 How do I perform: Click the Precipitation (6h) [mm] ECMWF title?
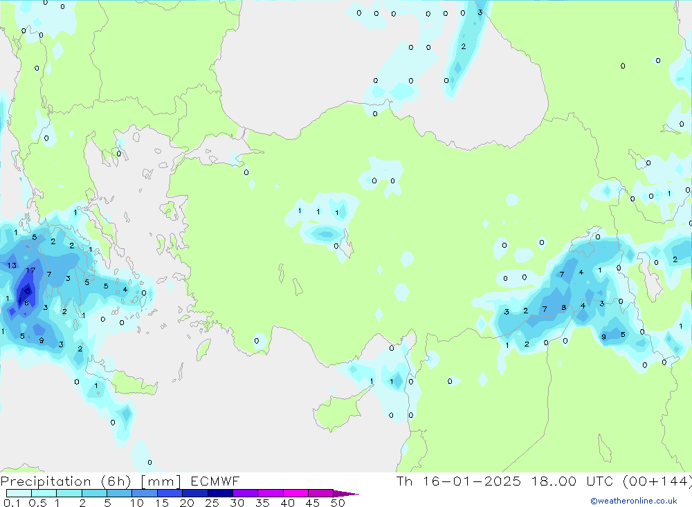[120, 481]
